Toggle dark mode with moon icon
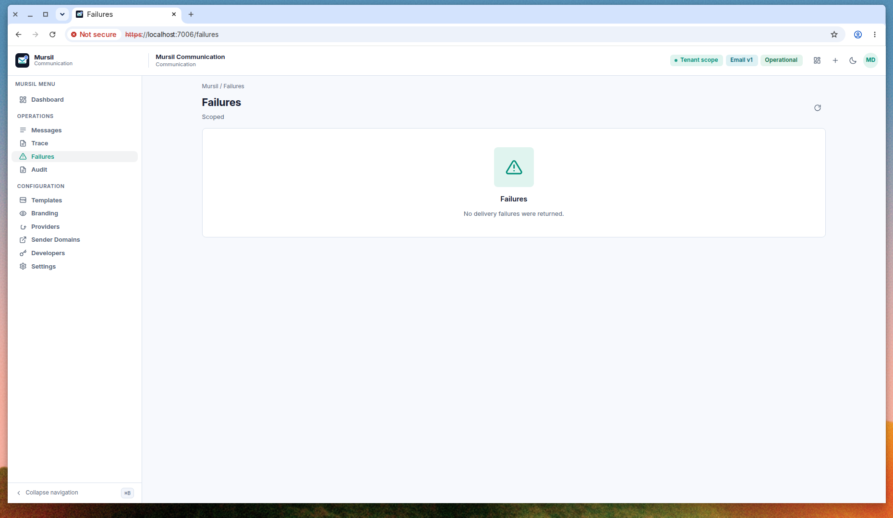The image size is (893, 518). [853, 60]
